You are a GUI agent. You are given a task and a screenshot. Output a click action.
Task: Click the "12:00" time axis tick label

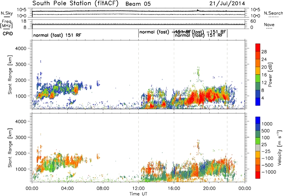click(x=138, y=189)
